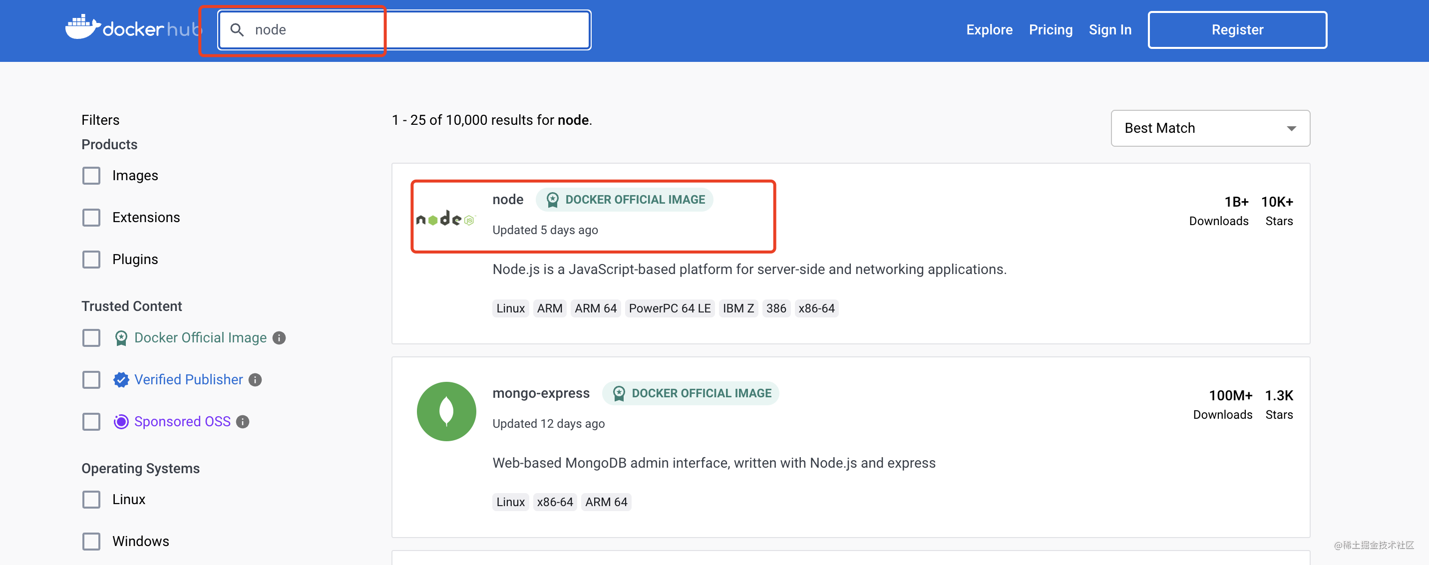Screen dimensions: 1429x565
Task: Click the Docker Hub whale logo
Action: pos(82,28)
